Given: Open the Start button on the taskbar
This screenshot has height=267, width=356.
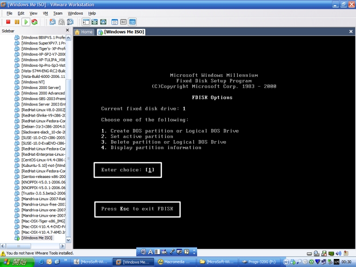Looking at the screenshot, I should pyautogui.click(x=17, y=262).
